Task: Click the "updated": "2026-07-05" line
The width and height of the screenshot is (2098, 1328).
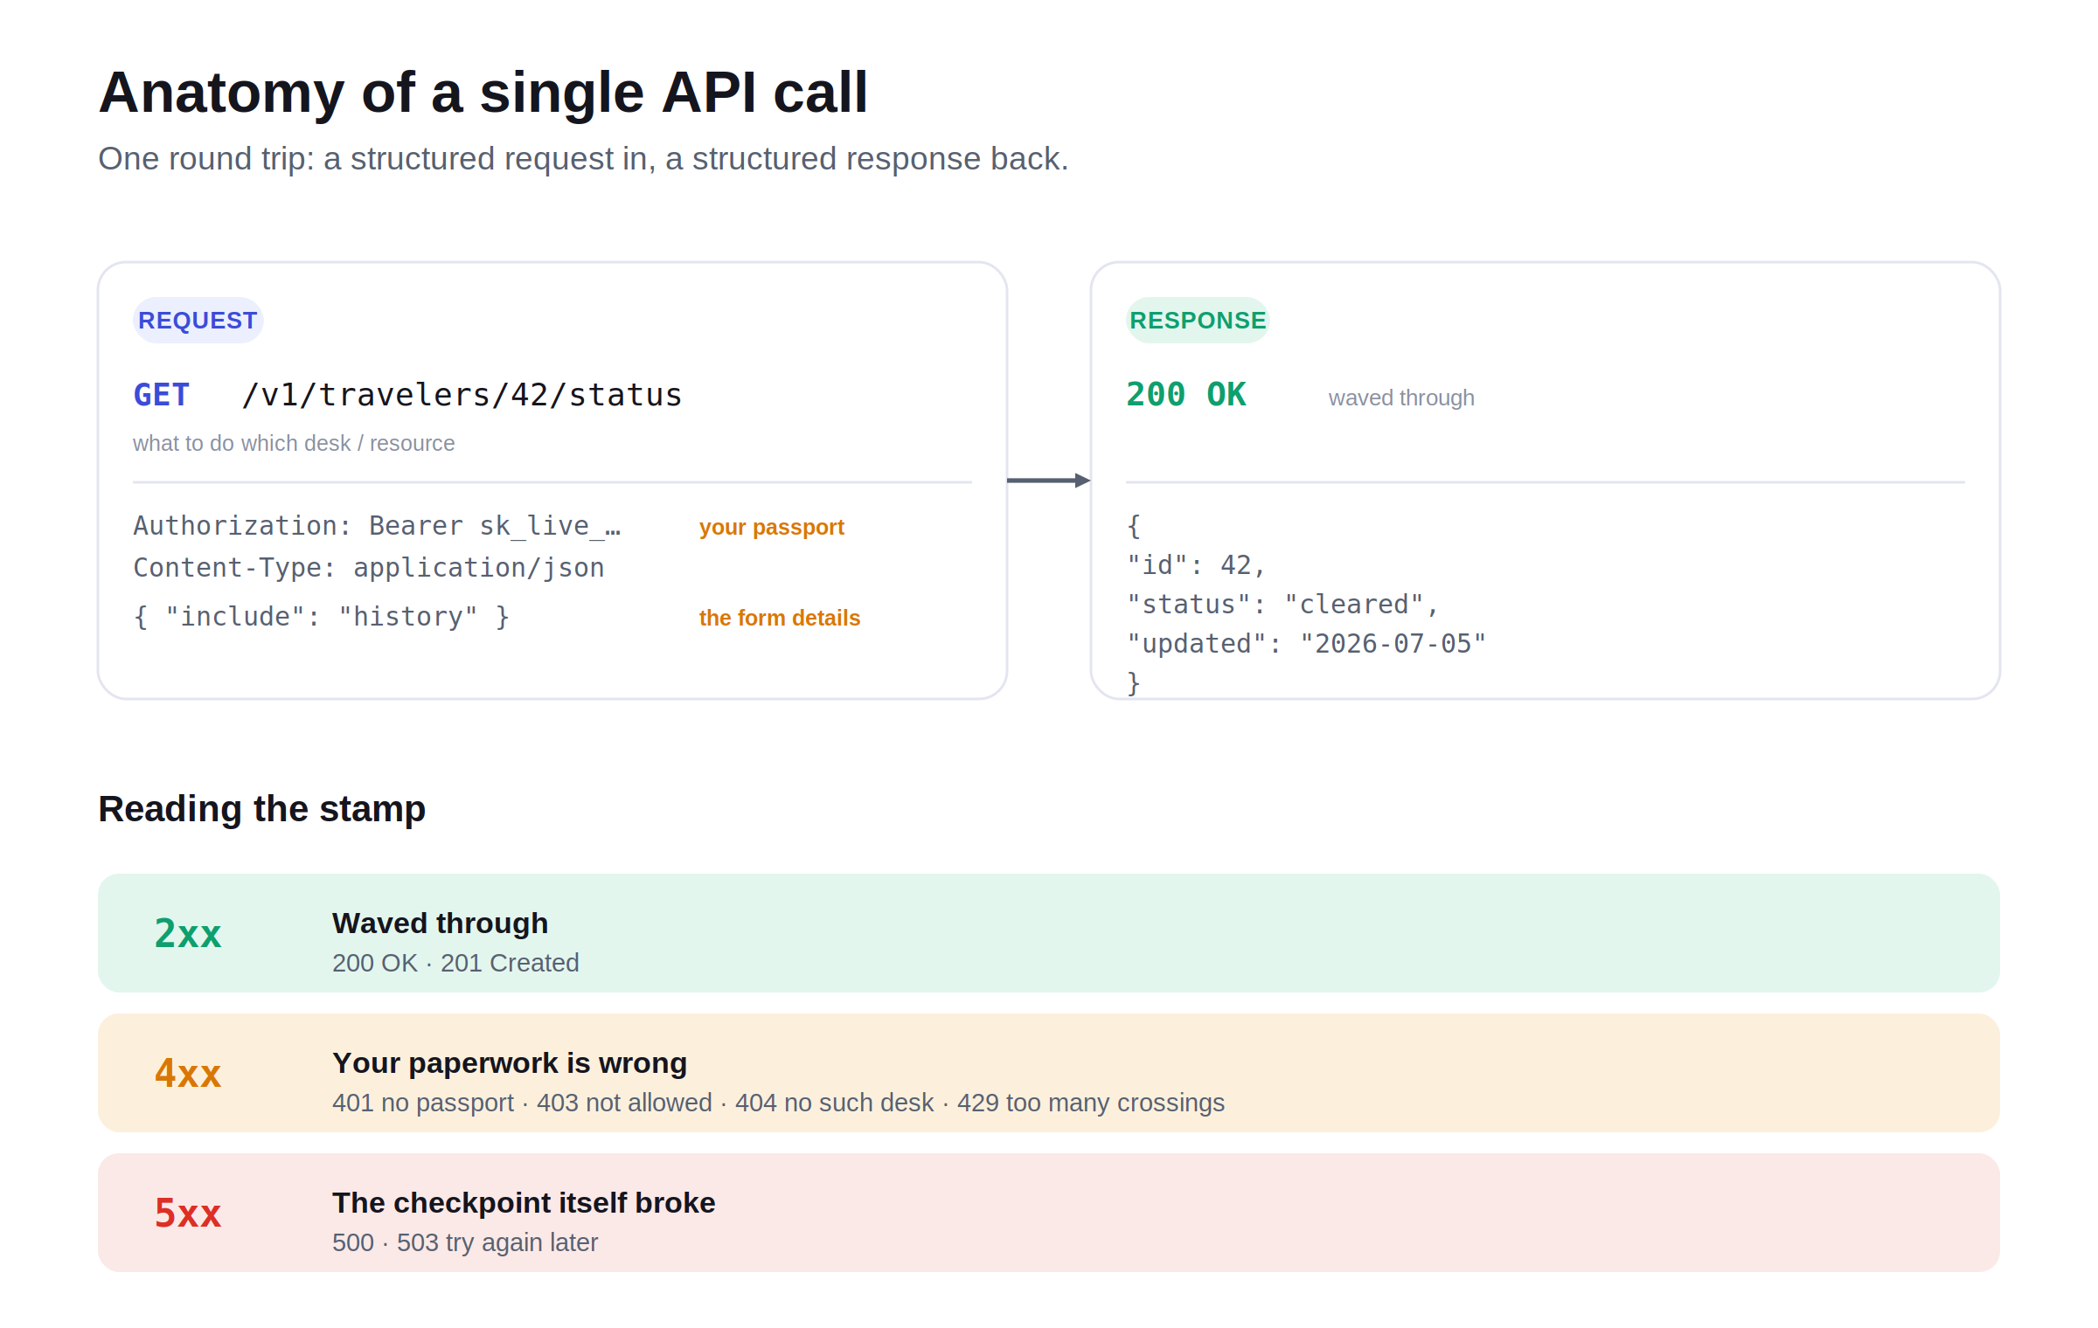Action: tap(1306, 644)
